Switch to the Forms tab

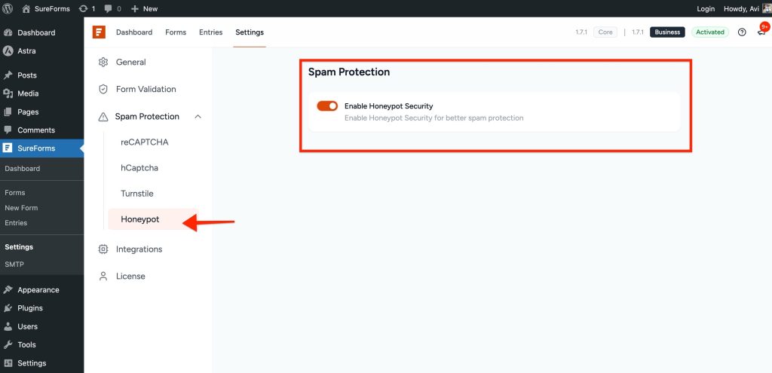pyautogui.click(x=176, y=32)
